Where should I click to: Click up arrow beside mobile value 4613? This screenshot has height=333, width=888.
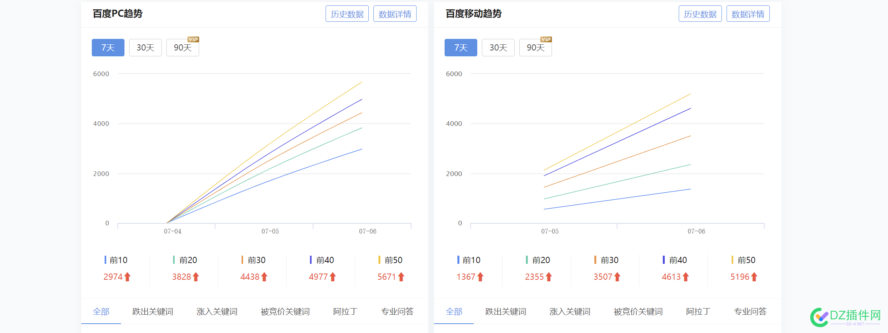tap(686, 277)
